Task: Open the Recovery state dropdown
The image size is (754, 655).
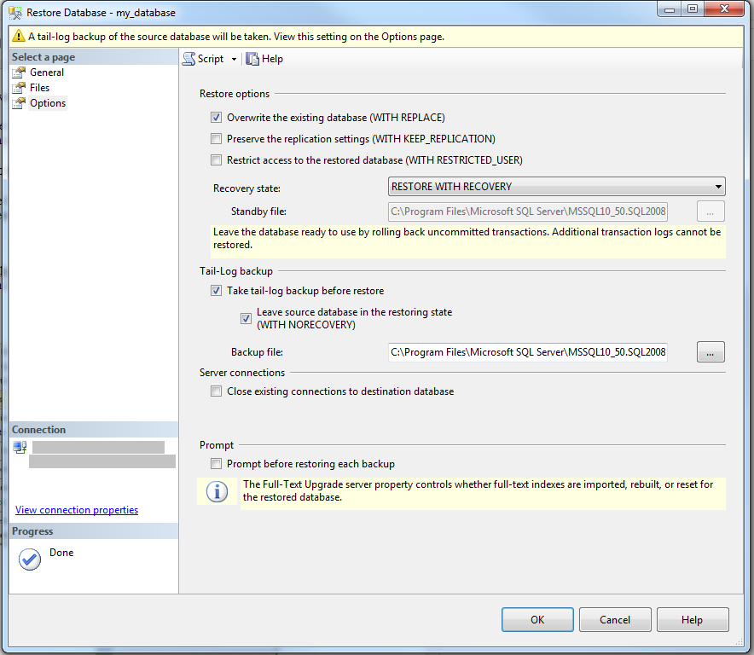Action: point(556,187)
